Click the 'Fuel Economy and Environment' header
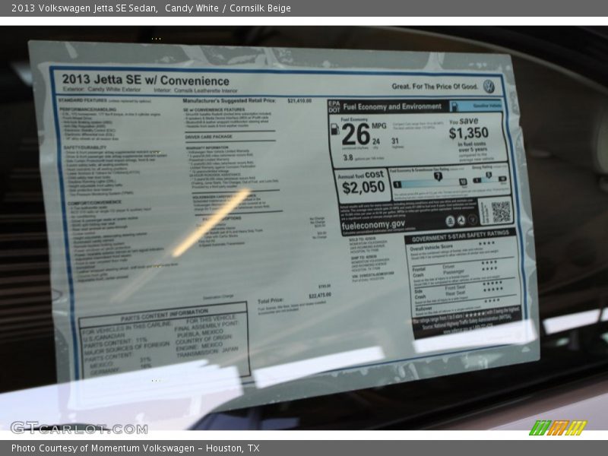 [x=392, y=106]
